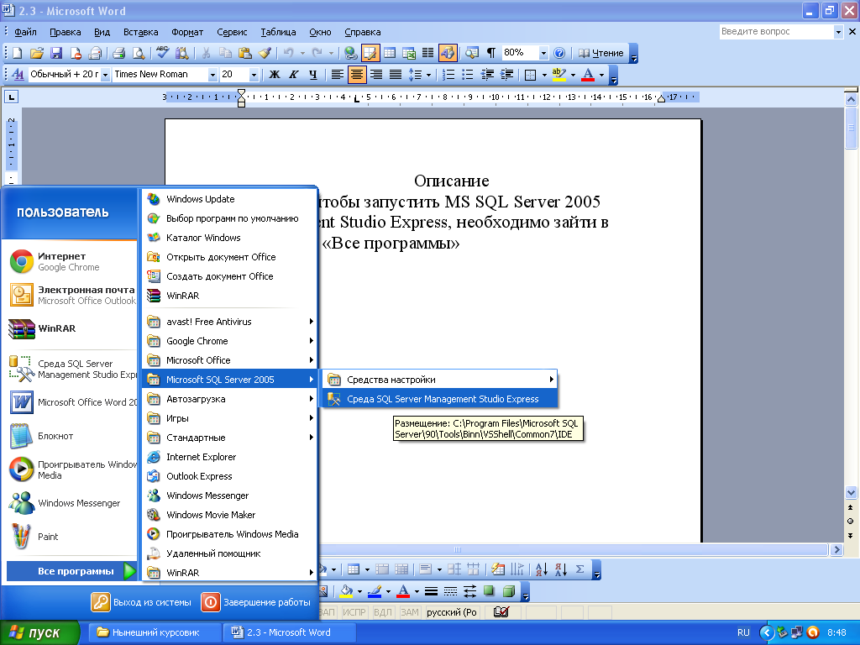Click the vertical scrollbar down arrow
860x645 pixels.
[x=851, y=492]
